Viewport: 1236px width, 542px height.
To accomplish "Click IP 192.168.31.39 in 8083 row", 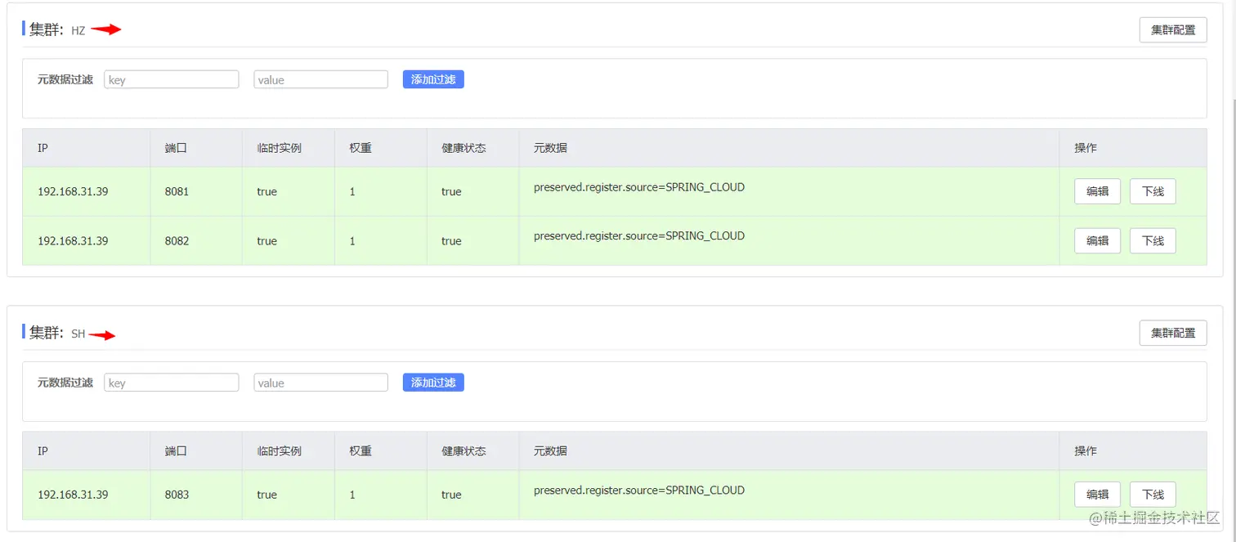I will pos(73,495).
